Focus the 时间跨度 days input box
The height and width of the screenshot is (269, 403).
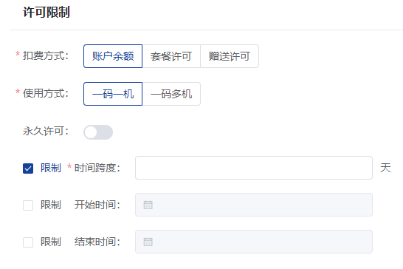tap(254, 168)
